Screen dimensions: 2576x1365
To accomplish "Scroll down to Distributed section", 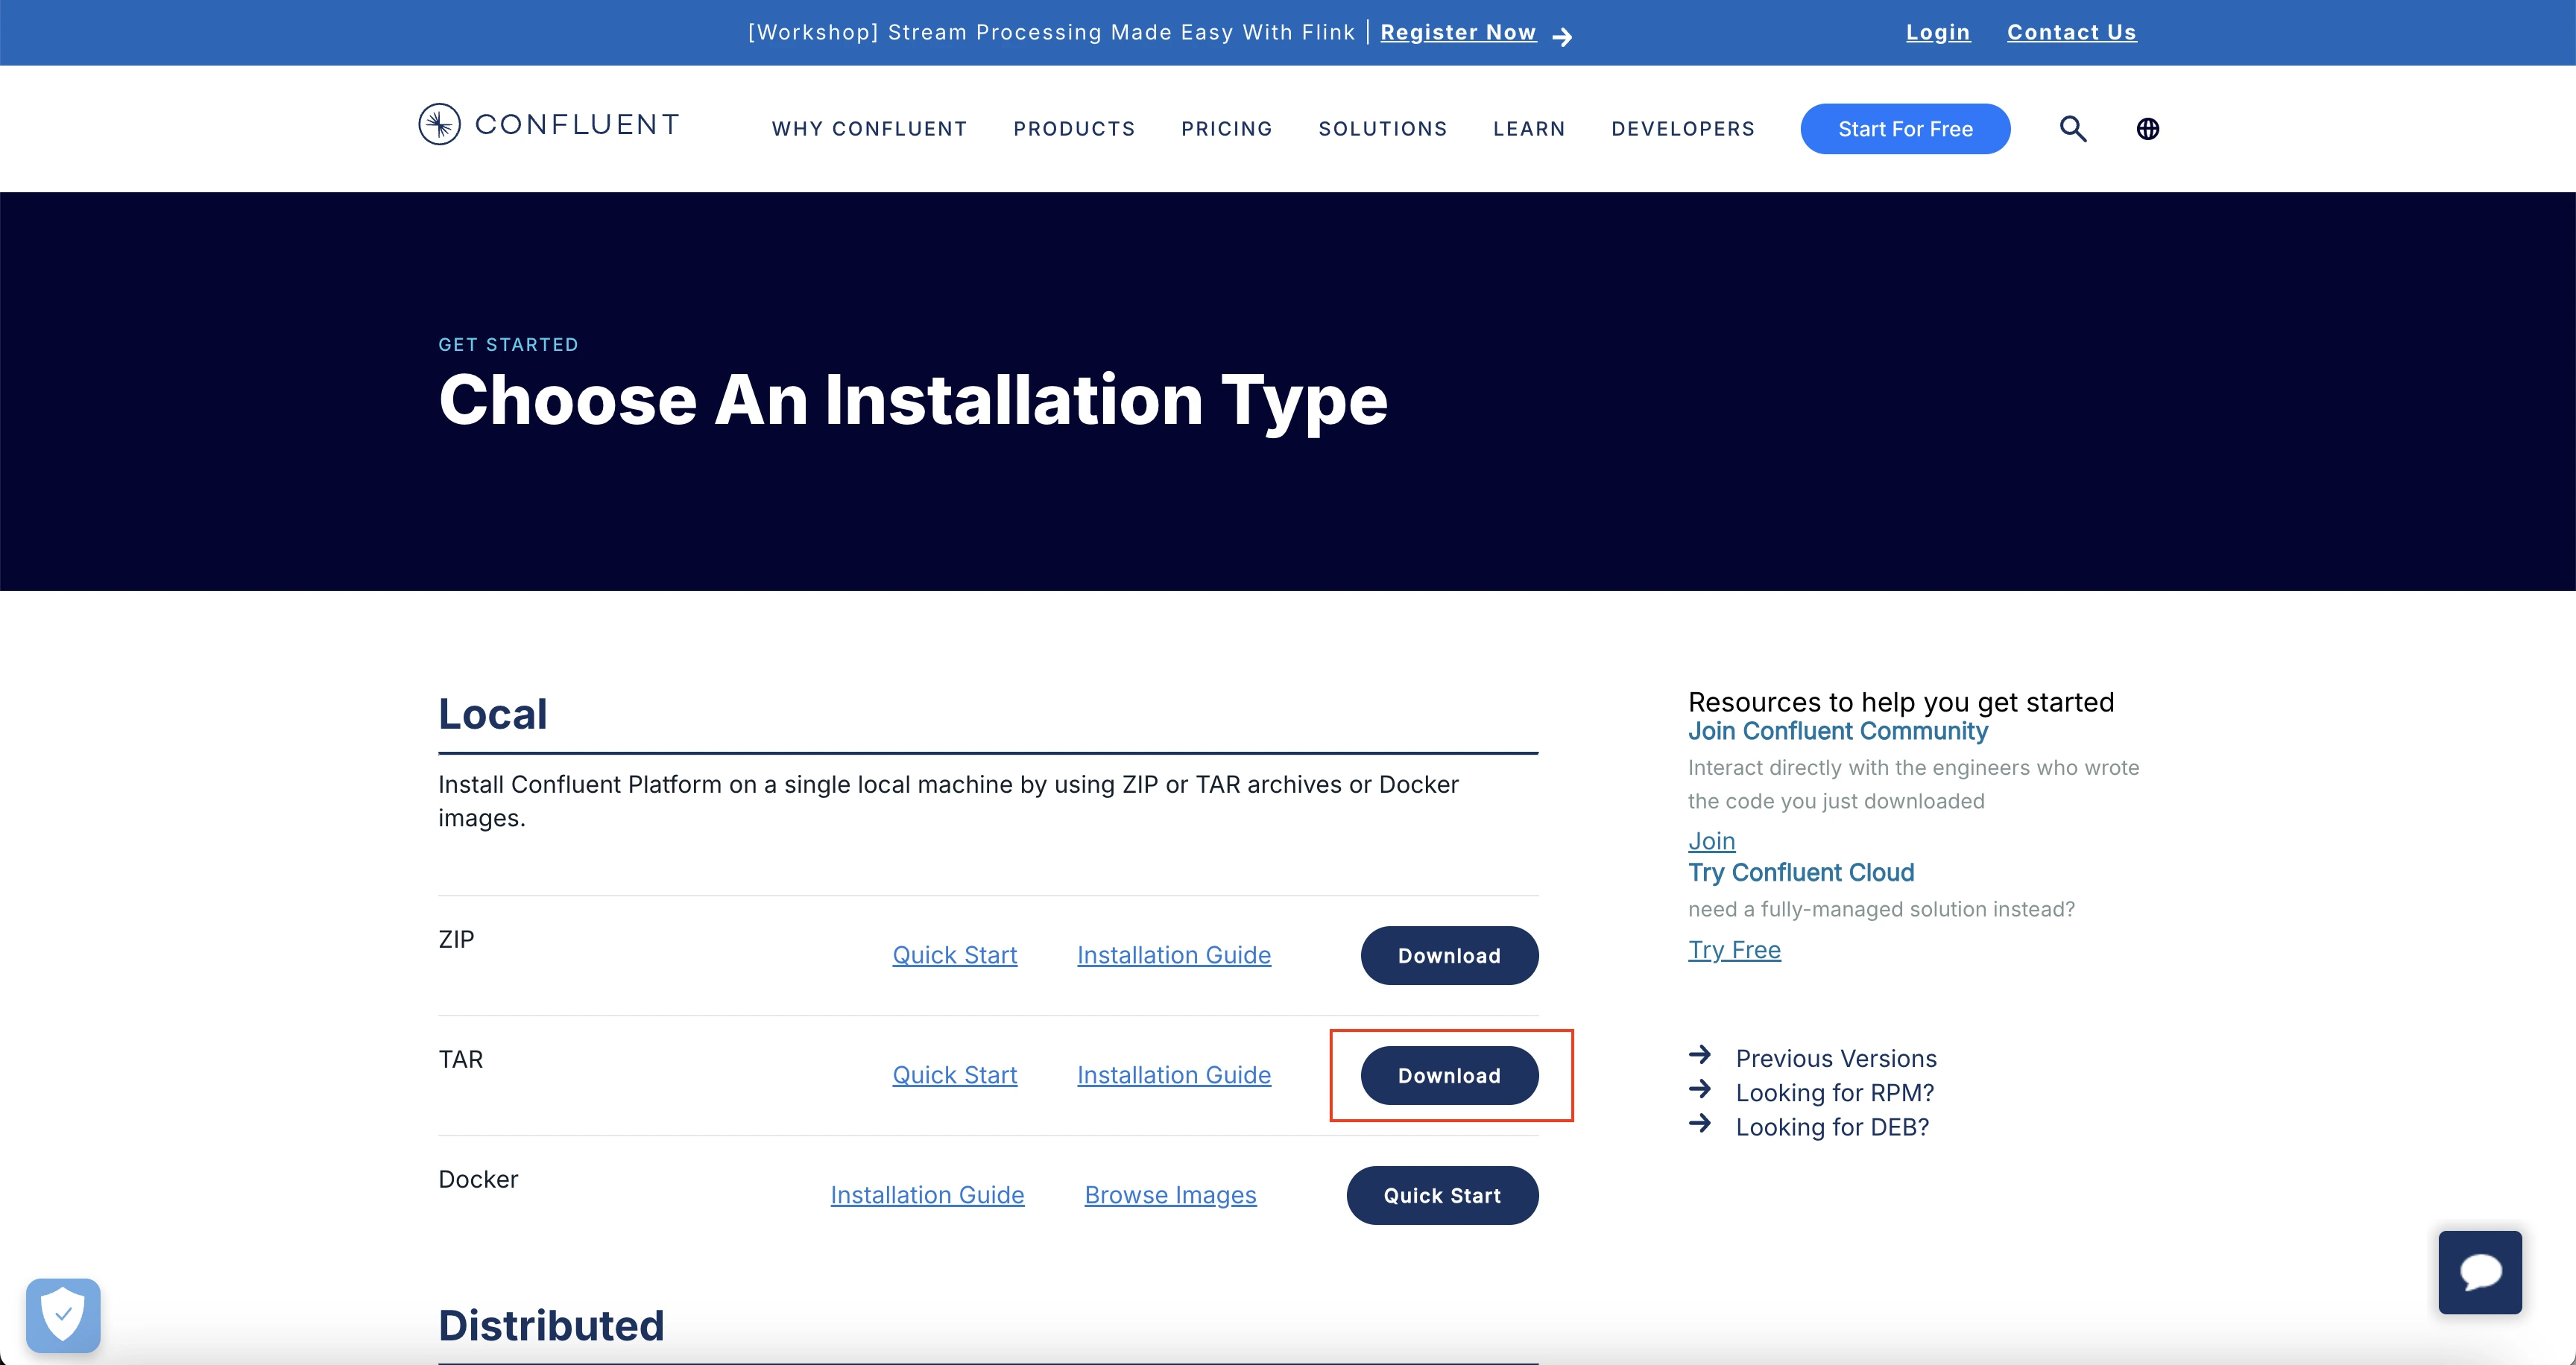I will 549,1324.
